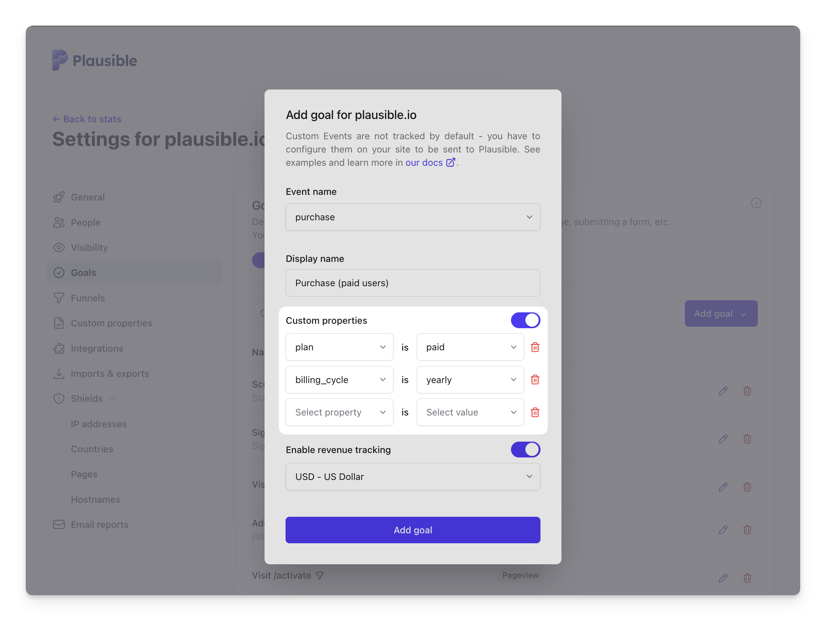Viewport: 826px width, 621px height.
Task: Open the Event name purchase dropdown
Action: click(x=413, y=217)
